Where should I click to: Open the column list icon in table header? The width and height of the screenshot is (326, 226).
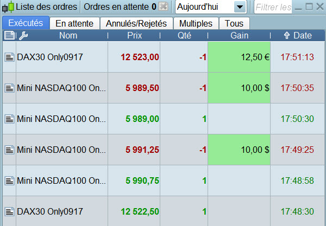9,35
